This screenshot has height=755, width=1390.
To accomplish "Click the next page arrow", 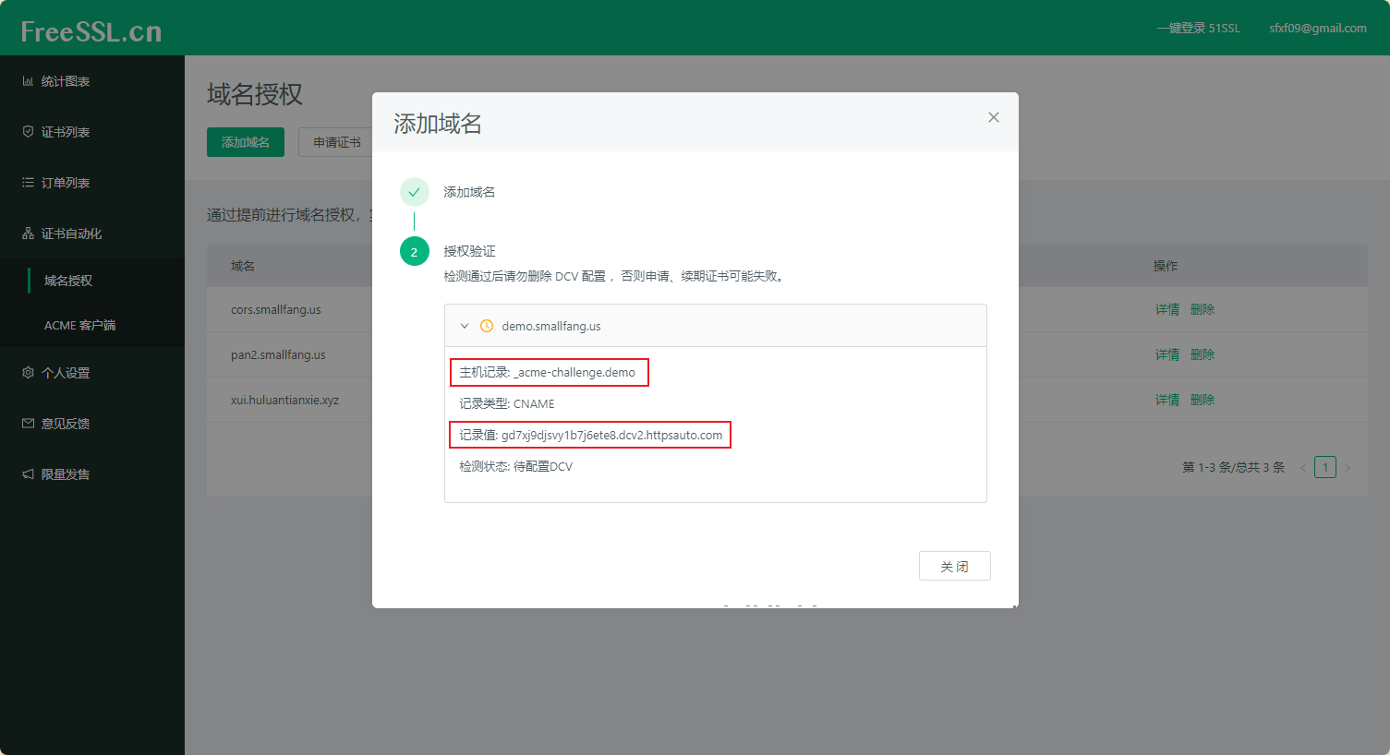I will pyautogui.click(x=1348, y=467).
